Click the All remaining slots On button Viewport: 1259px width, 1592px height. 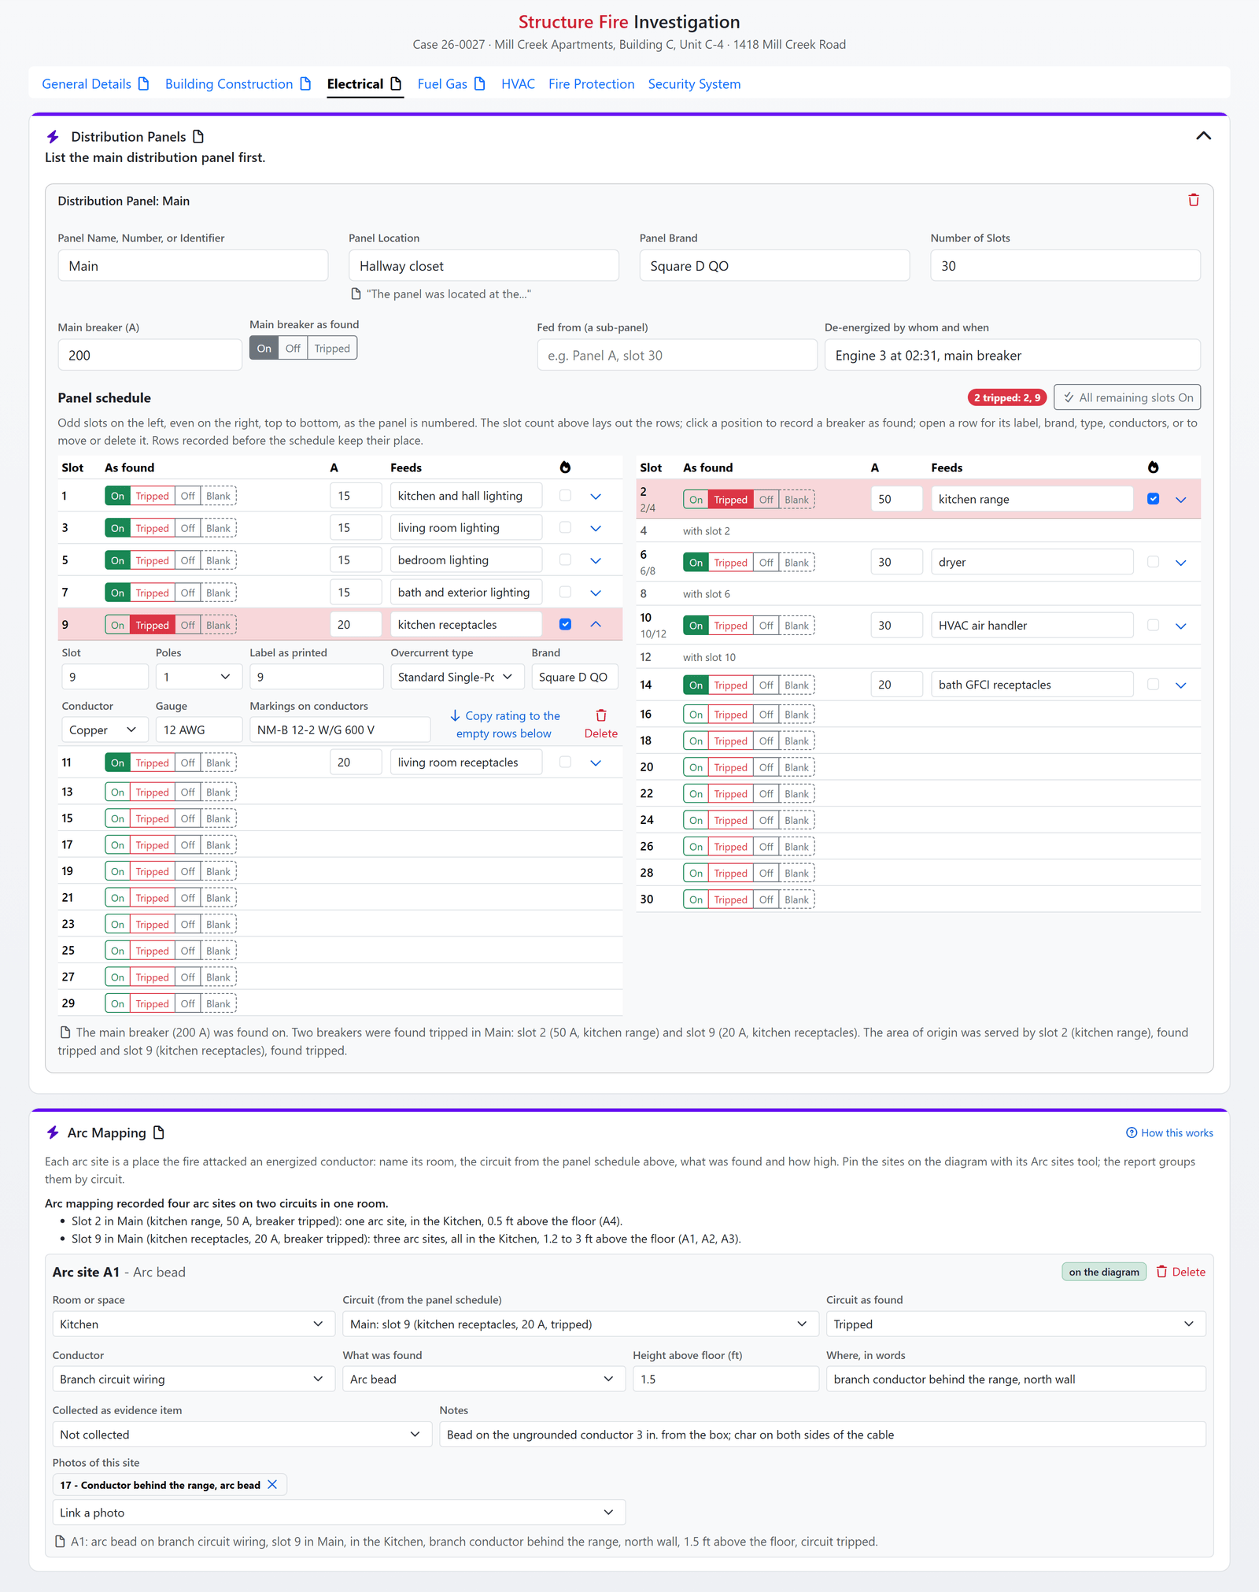pyautogui.click(x=1128, y=397)
